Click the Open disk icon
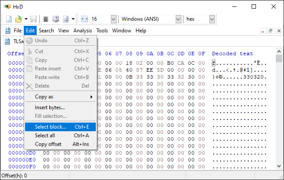This screenshot has height=180, width=284. (56, 19)
